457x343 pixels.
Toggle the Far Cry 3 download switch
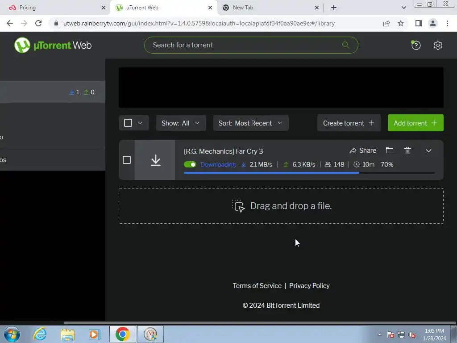point(190,164)
